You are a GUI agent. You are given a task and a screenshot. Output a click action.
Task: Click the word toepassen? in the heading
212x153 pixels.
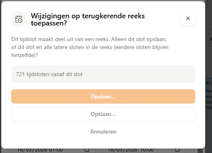[49, 23]
